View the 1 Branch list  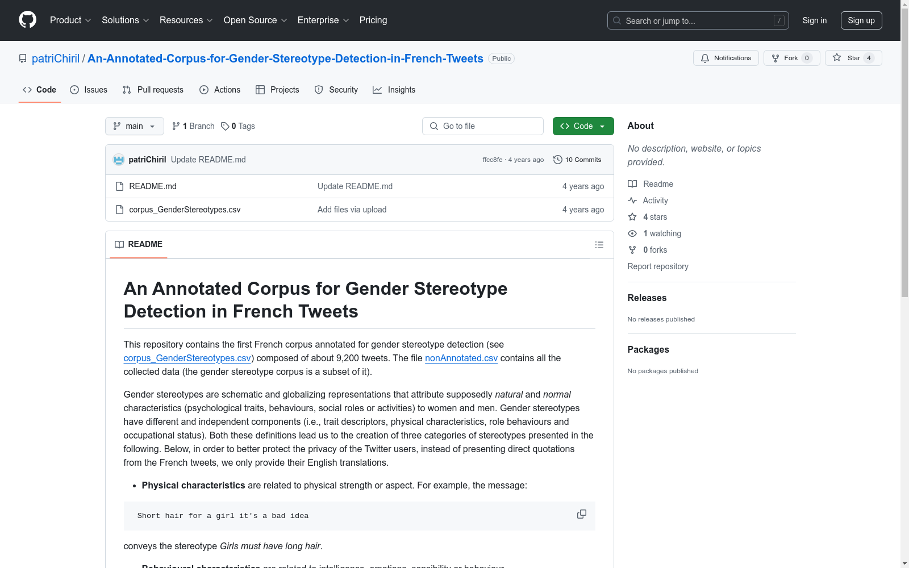193,126
